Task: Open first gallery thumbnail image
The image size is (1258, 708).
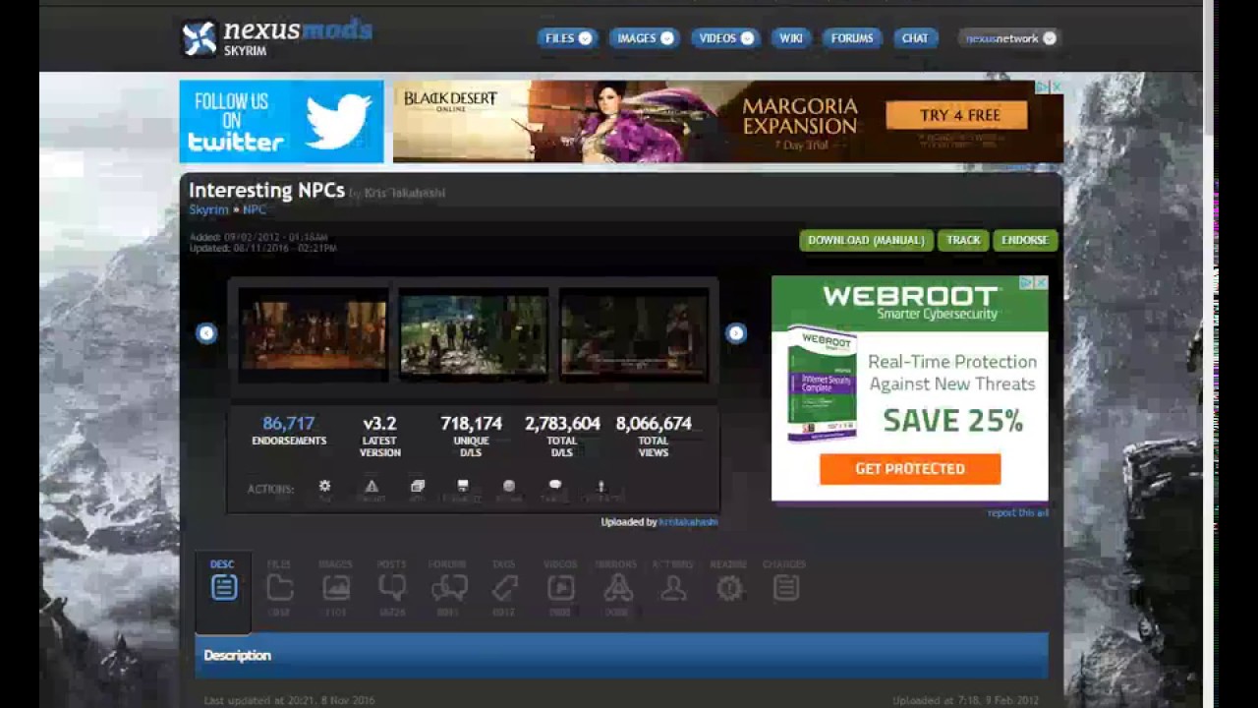Action: pyautogui.click(x=314, y=334)
